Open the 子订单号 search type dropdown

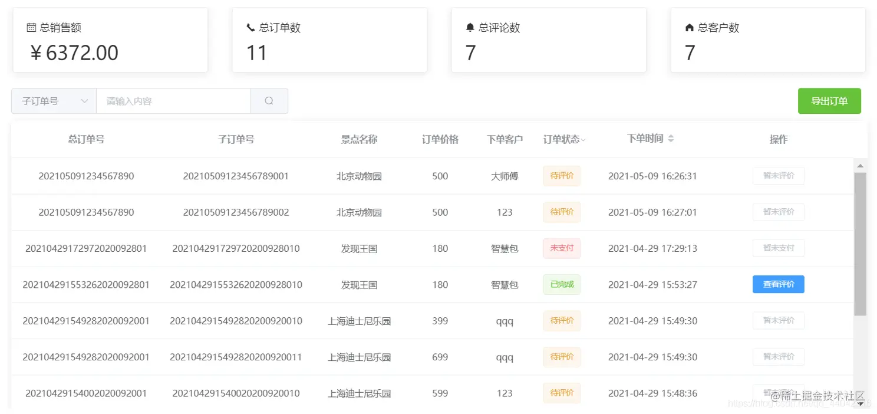click(54, 101)
